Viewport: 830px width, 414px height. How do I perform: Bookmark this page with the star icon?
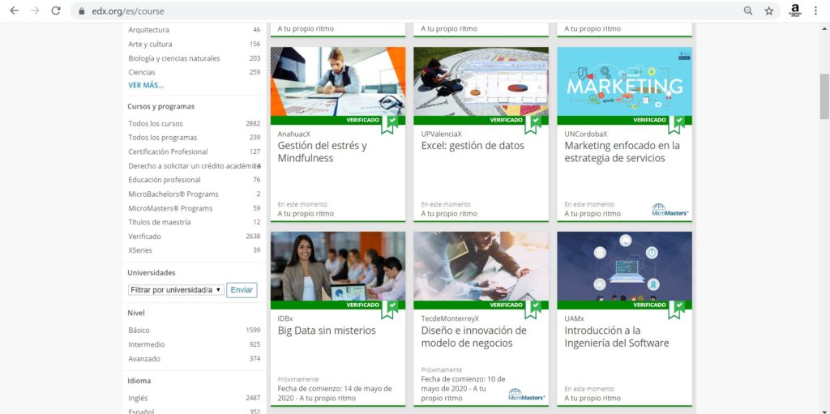(768, 11)
